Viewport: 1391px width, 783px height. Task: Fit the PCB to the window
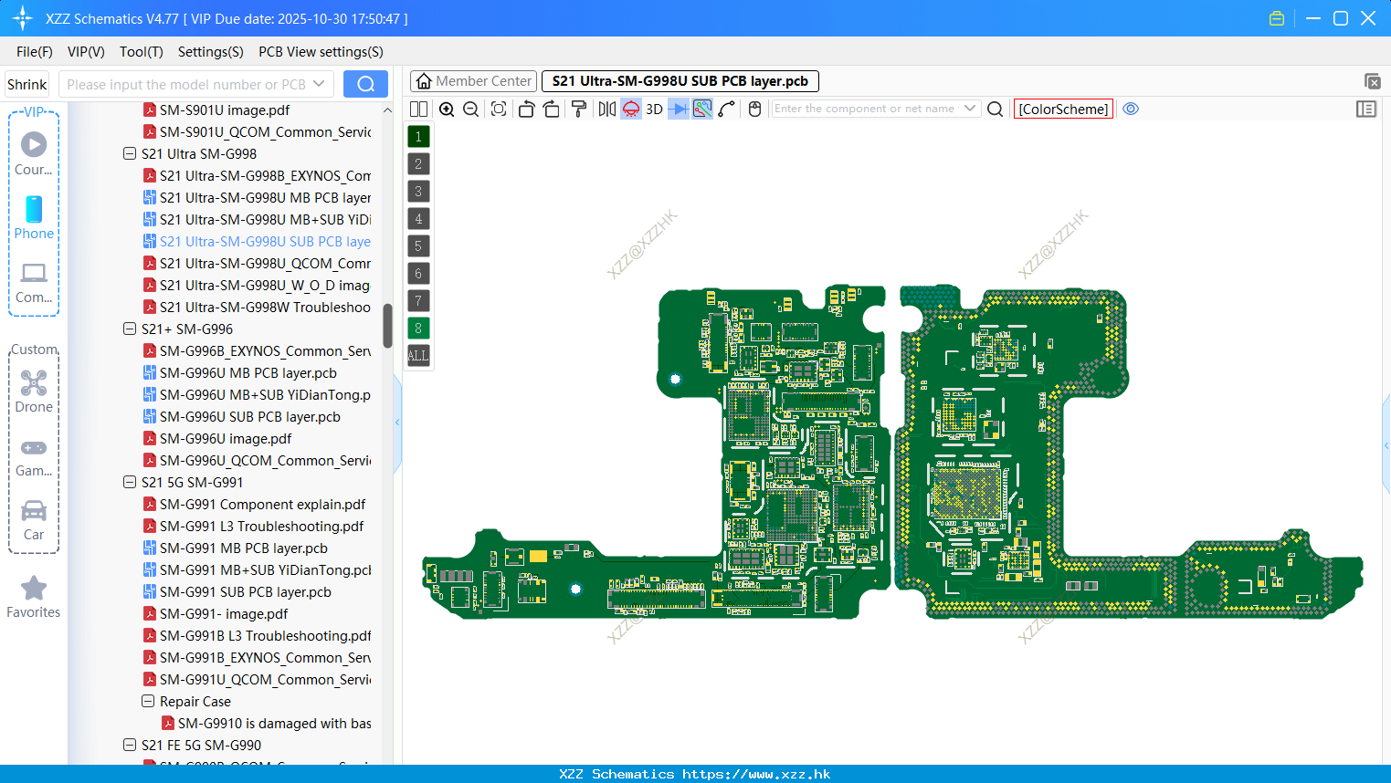point(499,109)
